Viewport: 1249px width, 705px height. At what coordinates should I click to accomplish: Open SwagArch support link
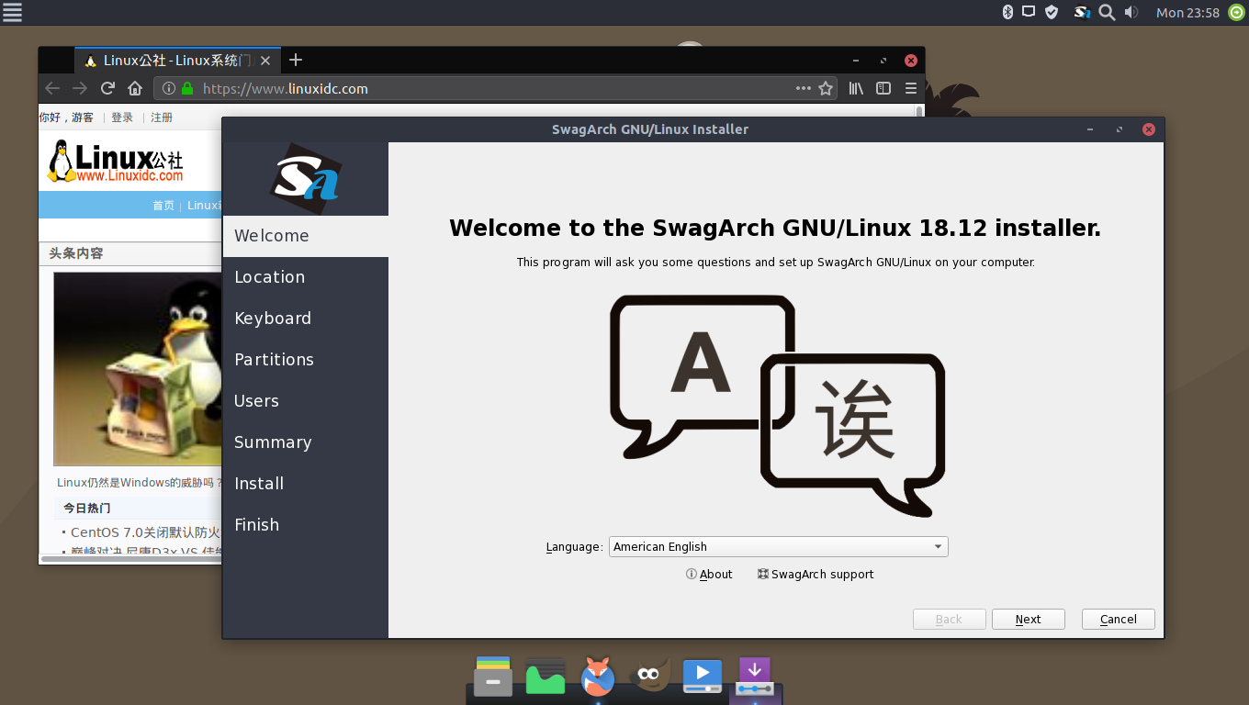click(x=816, y=575)
